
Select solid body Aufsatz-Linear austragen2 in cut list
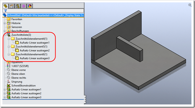[35, 50]
